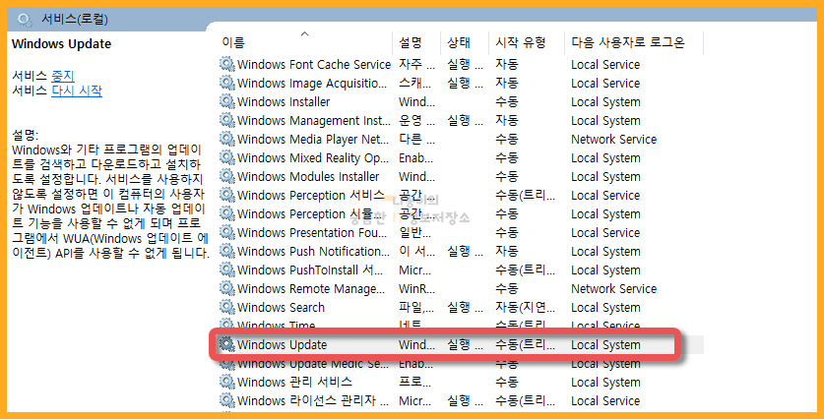
Task: Click Network Service in Windows Remote Management row
Action: tap(613, 289)
